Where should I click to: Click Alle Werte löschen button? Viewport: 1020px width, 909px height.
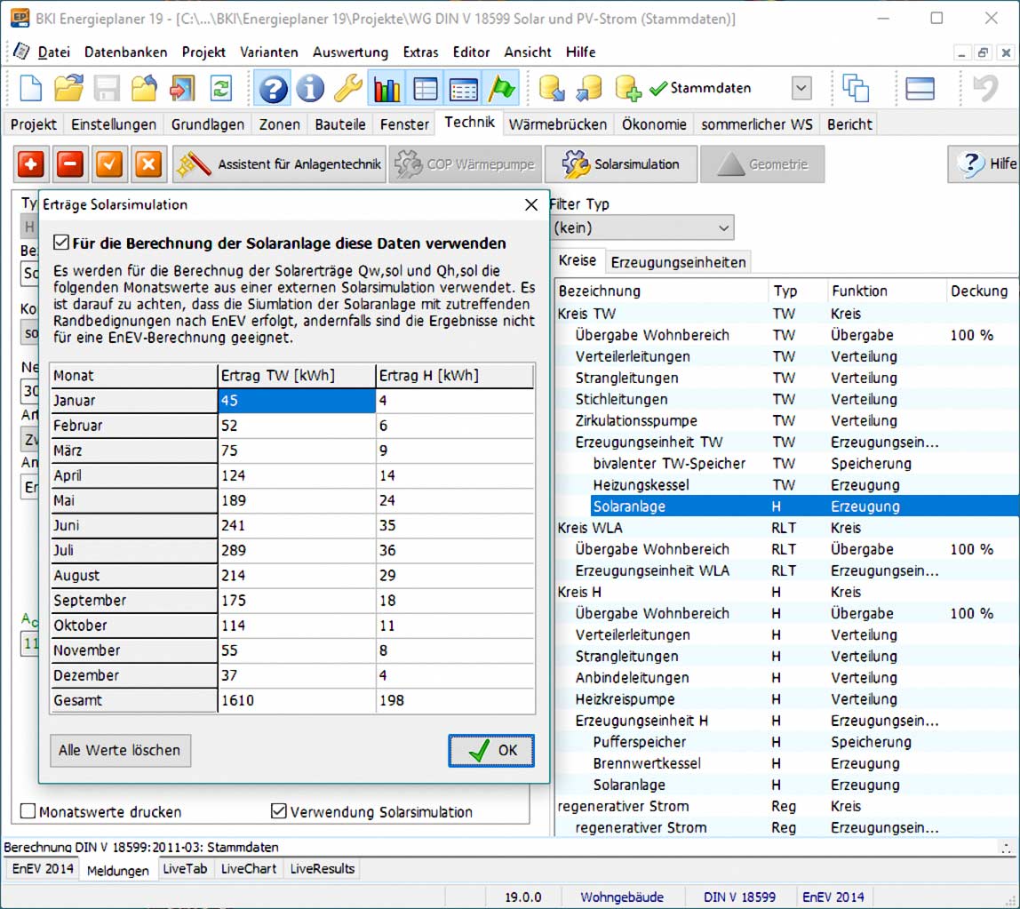pyautogui.click(x=120, y=750)
